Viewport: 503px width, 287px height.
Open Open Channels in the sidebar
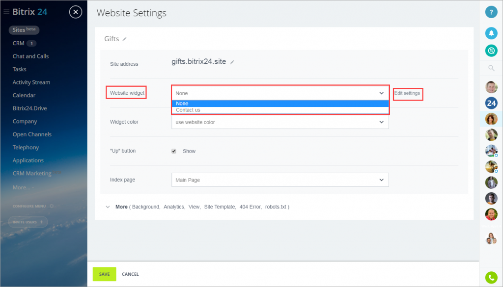pos(32,134)
